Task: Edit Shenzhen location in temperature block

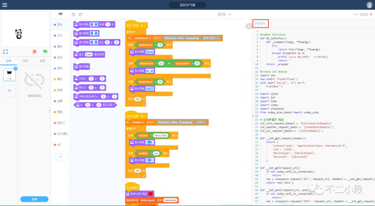Action: coord(182,38)
